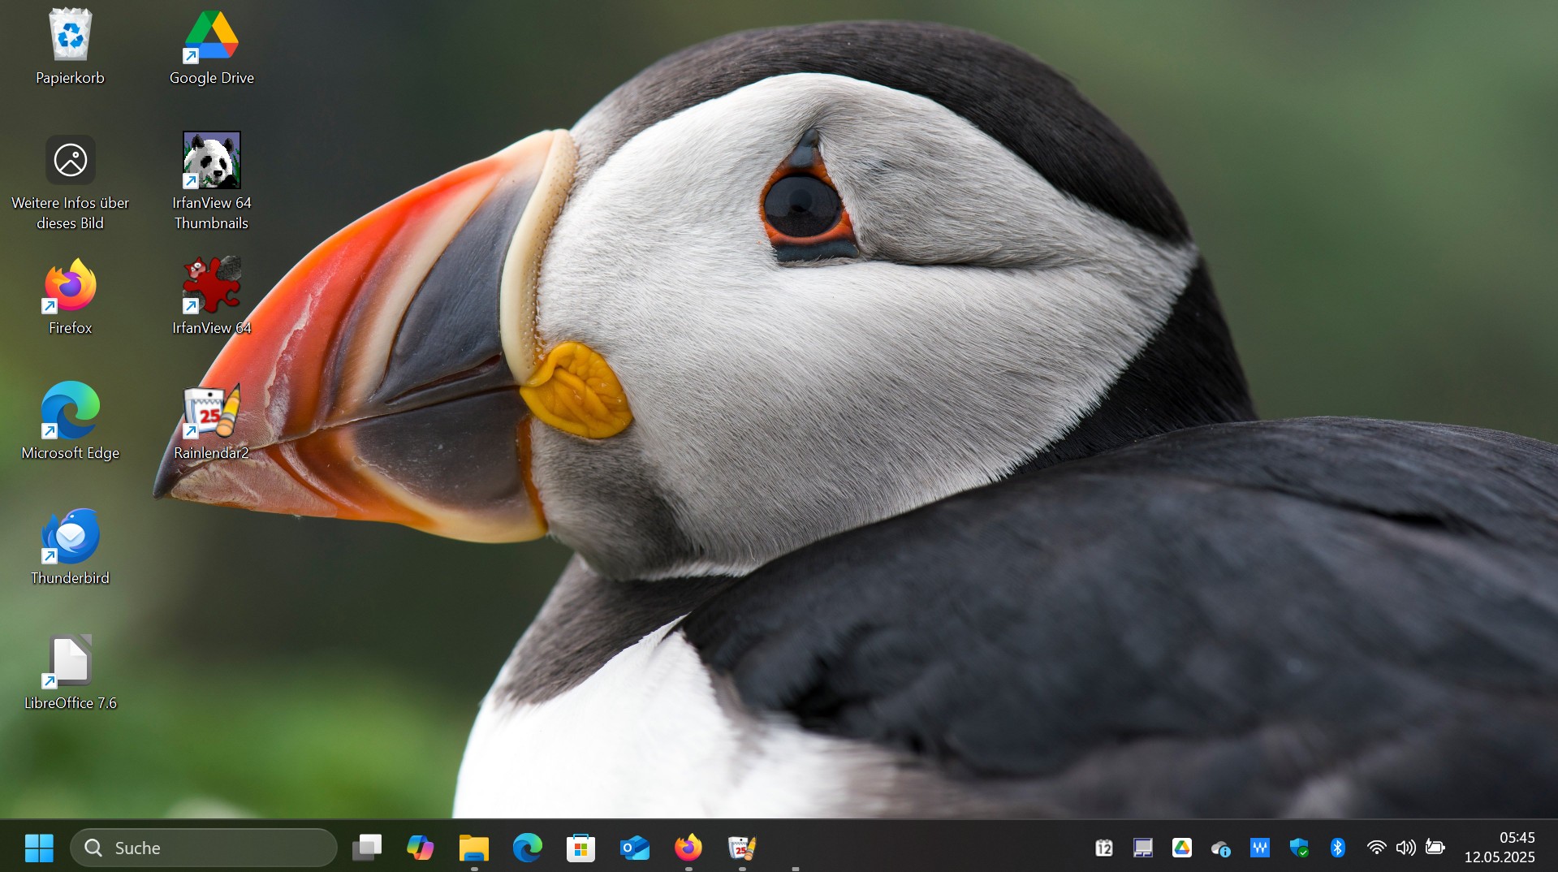Open Microsoft Store from the taskbar

[x=580, y=848]
